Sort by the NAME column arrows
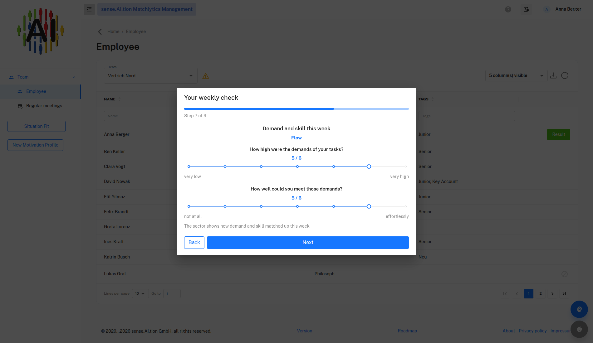This screenshot has height=343, width=593. pyautogui.click(x=120, y=99)
